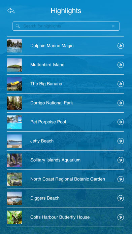
Task: Focus the Search for highlights field
Action: (66, 26)
